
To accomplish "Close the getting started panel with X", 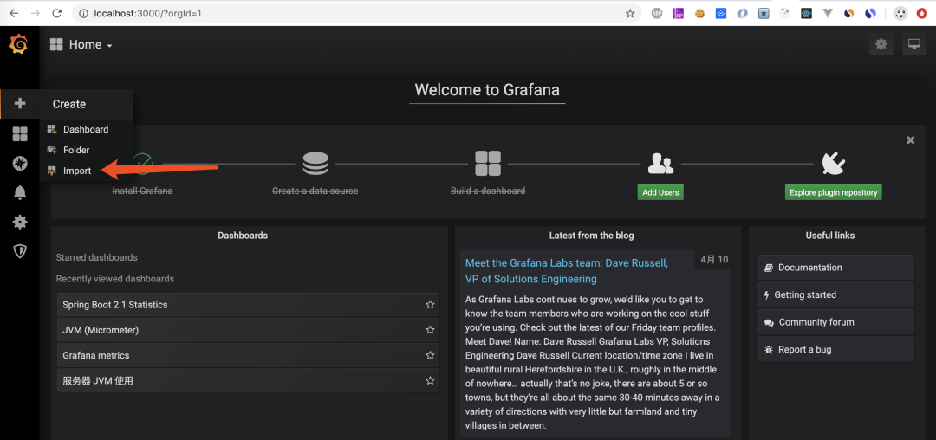I will coord(910,140).
